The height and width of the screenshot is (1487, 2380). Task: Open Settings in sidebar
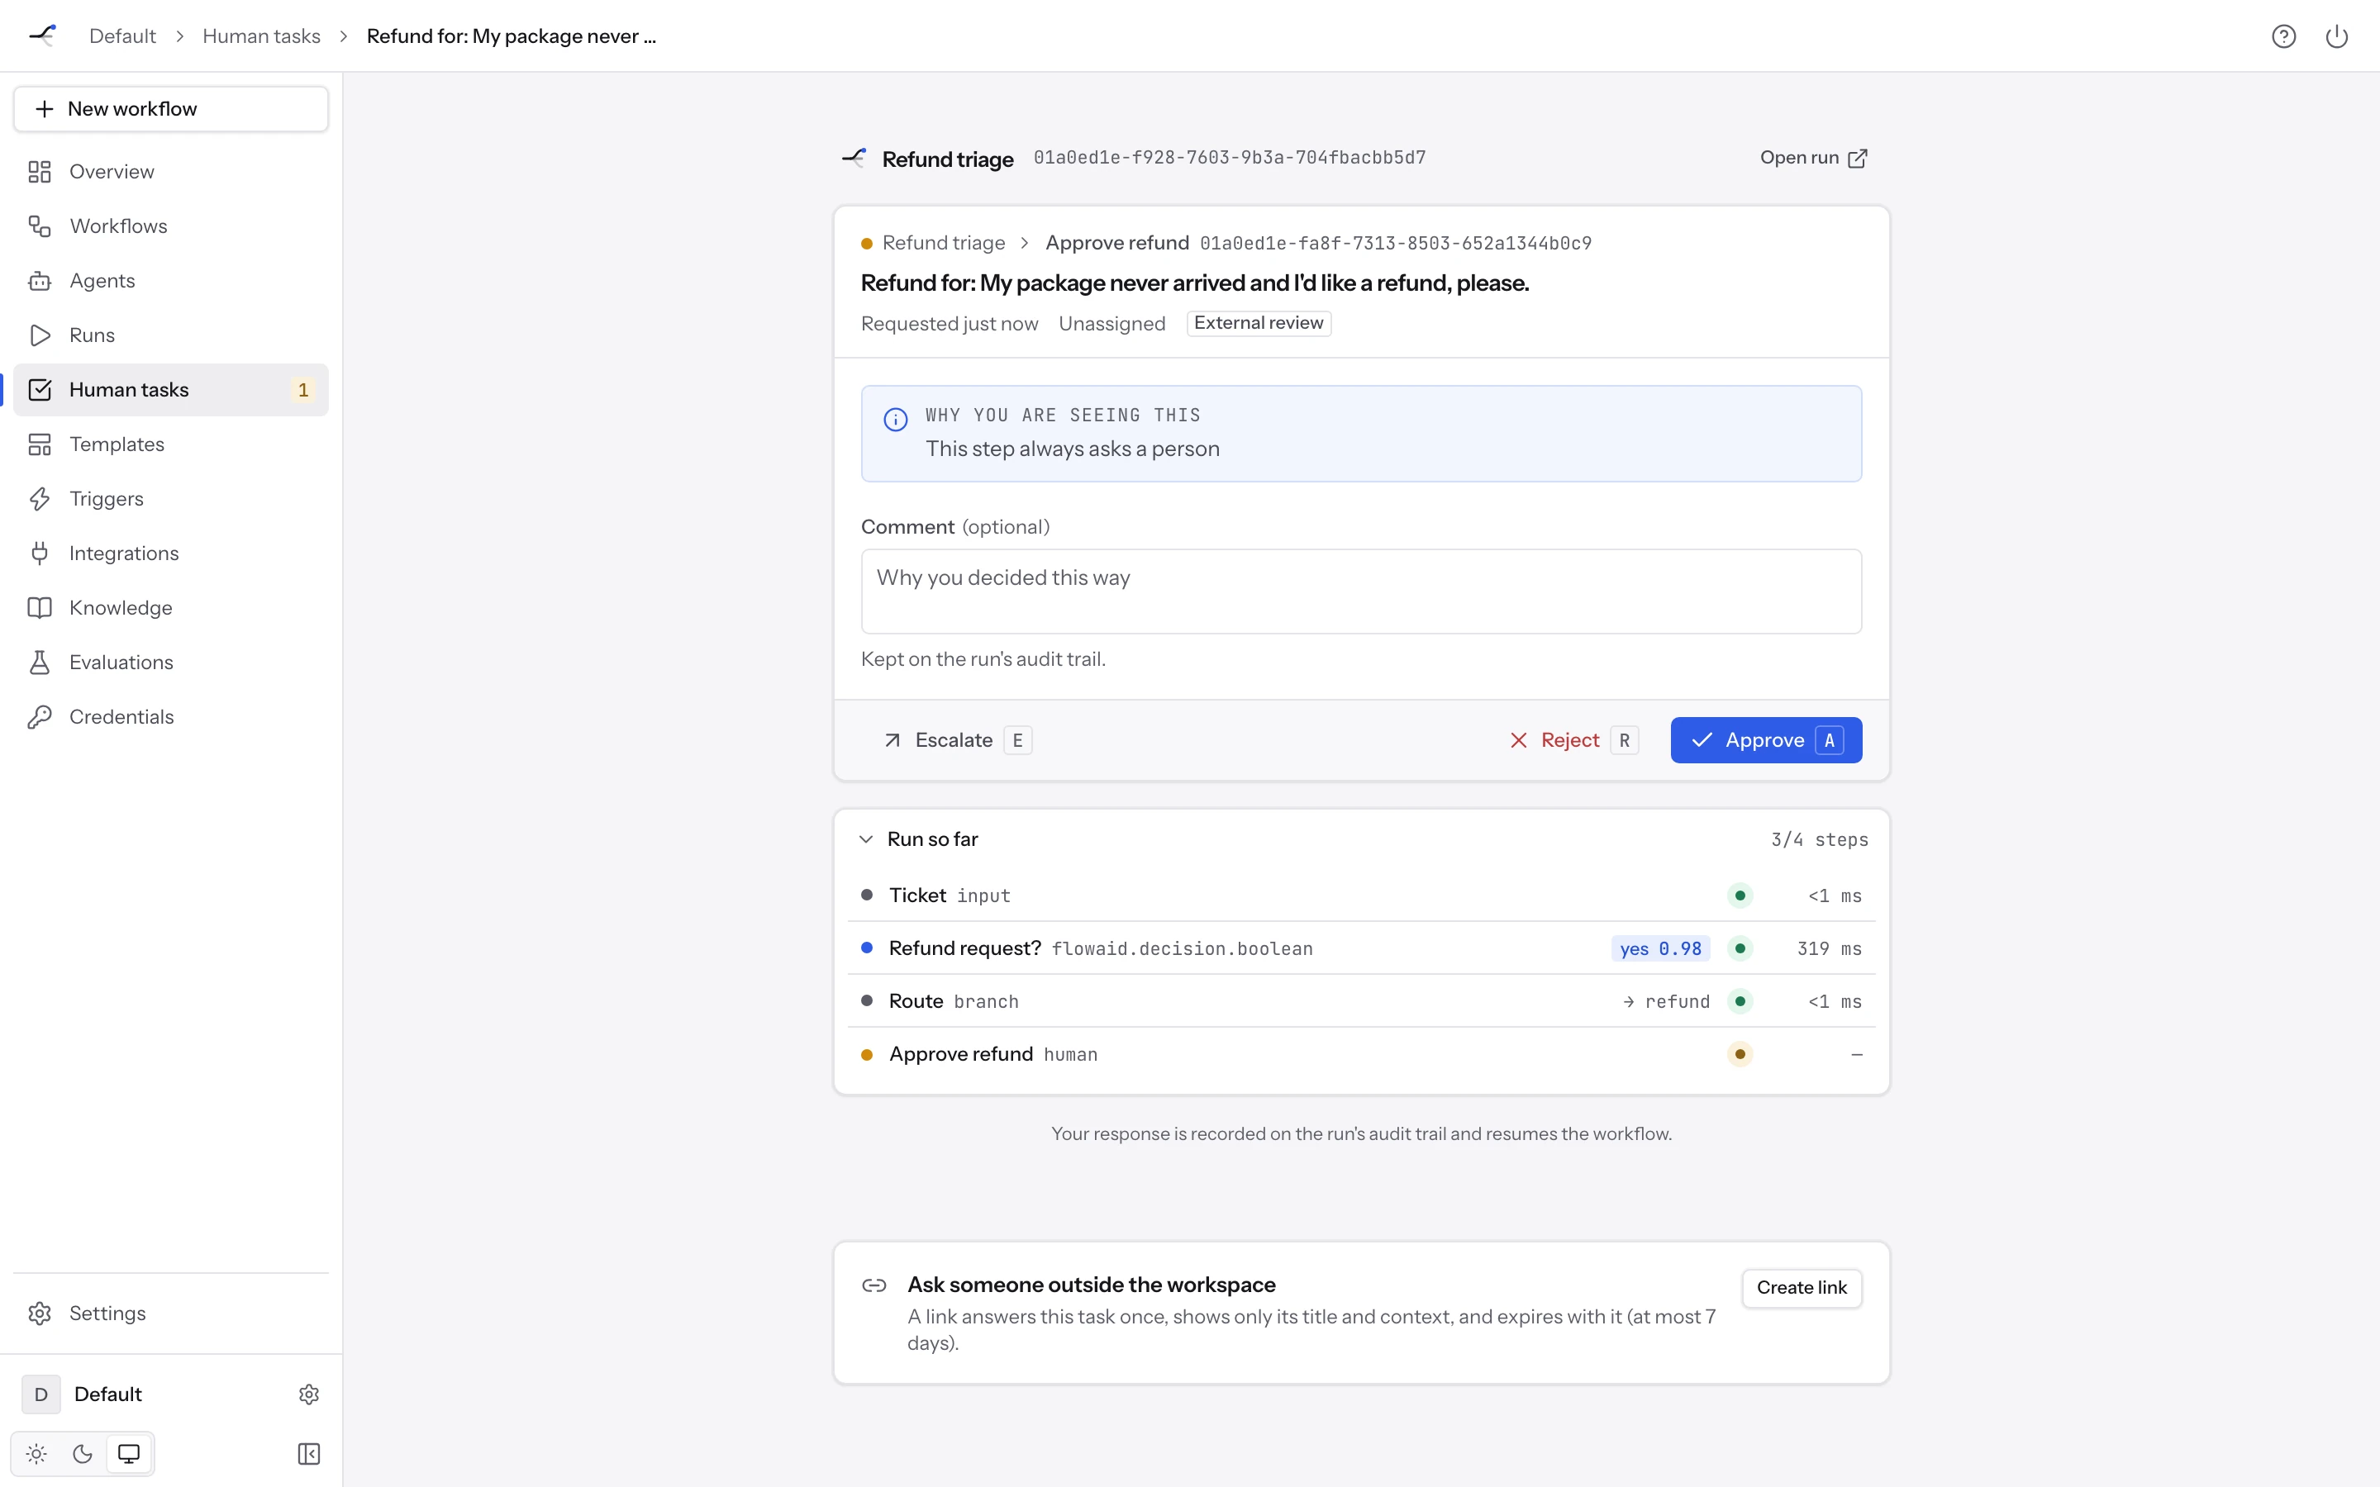pyautogui.click(x=171, y=1314)
